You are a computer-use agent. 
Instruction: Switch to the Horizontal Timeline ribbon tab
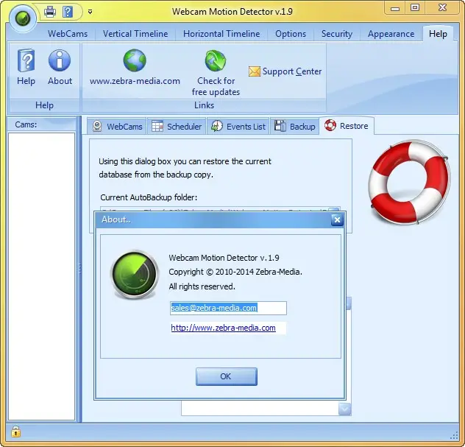coord(221,34)
